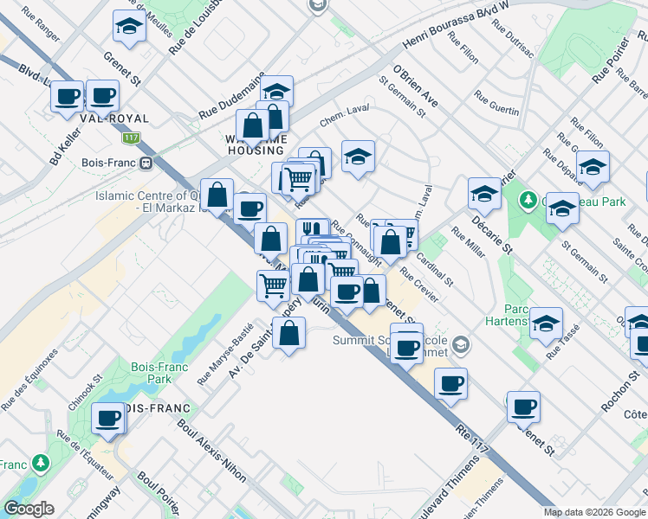Click school marker next to Parc Hartenstein
This screenshot has height=519, width=648.
click(x=546, y=324)
